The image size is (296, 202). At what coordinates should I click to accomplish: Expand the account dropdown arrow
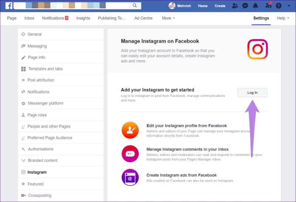[289, 6]
